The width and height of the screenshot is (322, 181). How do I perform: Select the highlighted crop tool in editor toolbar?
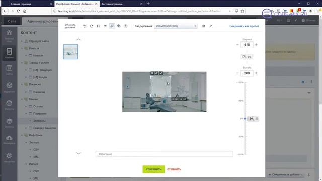(x=112, y=26)
